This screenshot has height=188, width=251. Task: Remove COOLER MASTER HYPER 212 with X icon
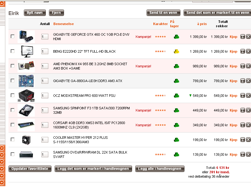[248, 140]
